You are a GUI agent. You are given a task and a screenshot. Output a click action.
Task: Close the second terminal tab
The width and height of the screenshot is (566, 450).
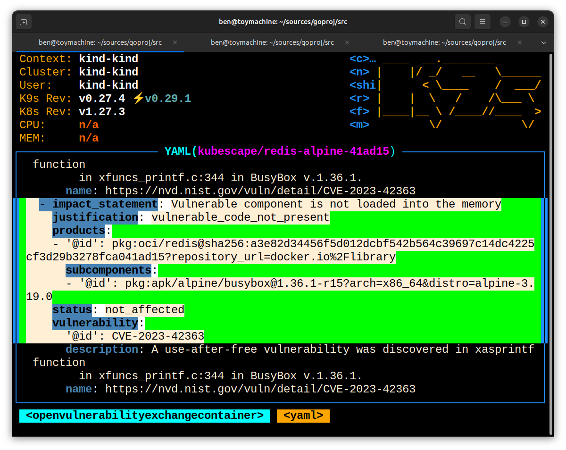pos(347,42)
